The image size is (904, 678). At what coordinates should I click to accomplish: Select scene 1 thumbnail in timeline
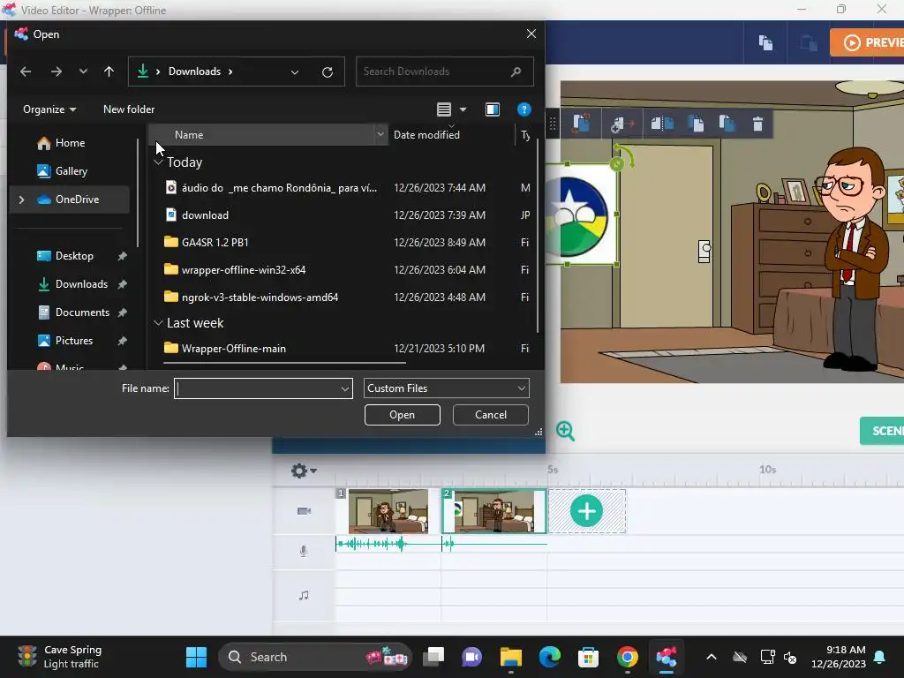tap(388, 511)
